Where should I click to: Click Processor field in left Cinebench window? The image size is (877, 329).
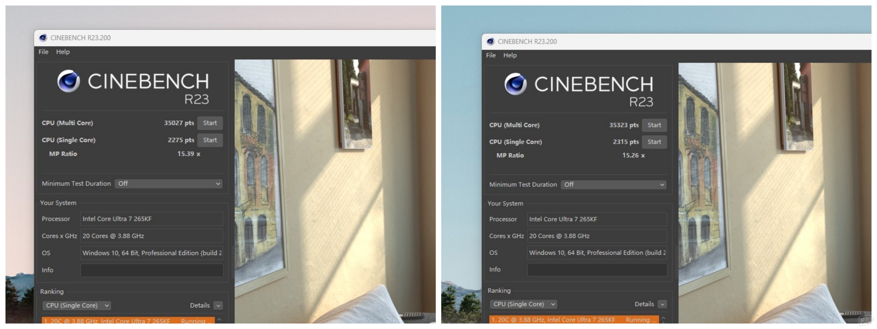(x=152, y=219)
